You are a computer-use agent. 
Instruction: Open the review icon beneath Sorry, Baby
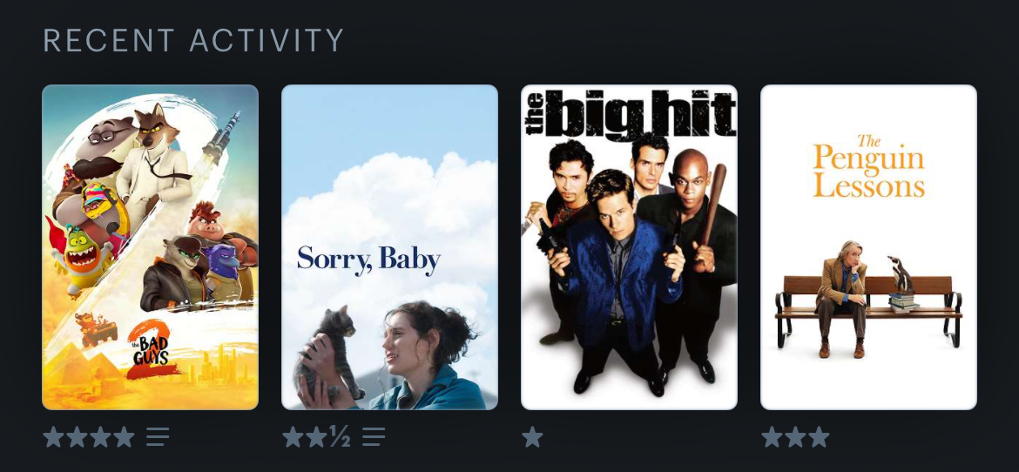coord(373,437)
